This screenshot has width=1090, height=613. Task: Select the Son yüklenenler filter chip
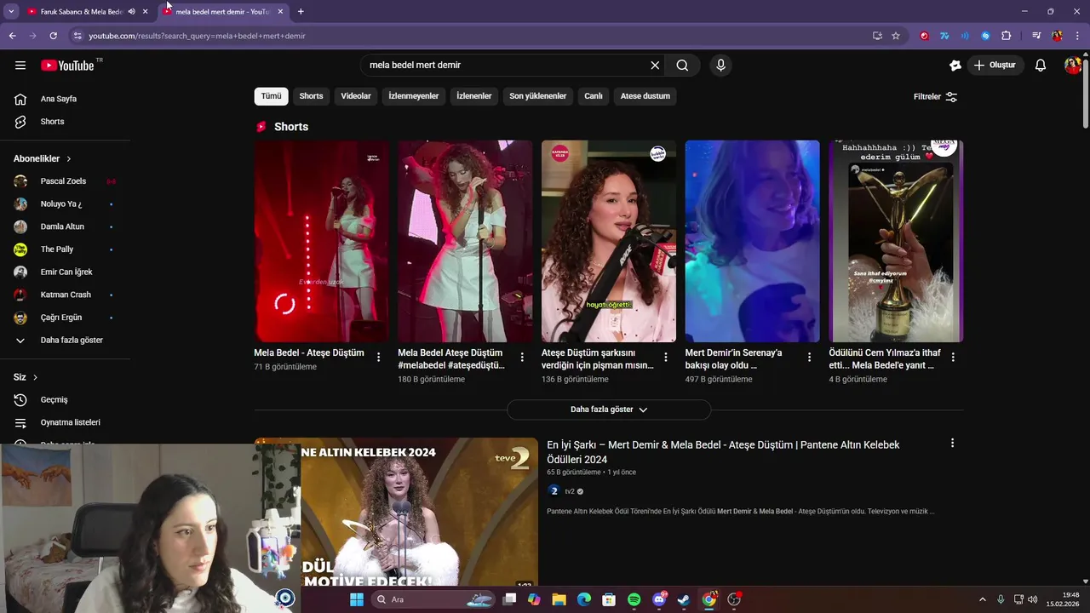(x=537, y=96)
